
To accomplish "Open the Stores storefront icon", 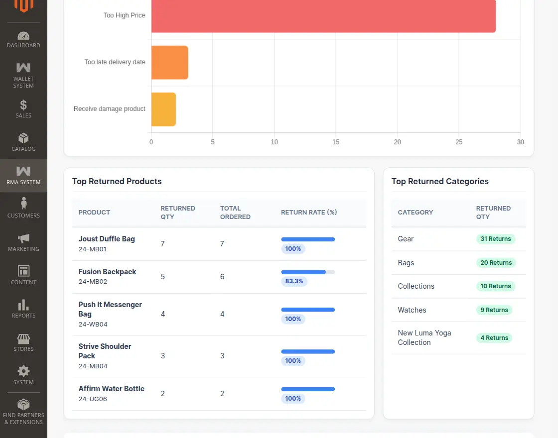I will [23, 338].
